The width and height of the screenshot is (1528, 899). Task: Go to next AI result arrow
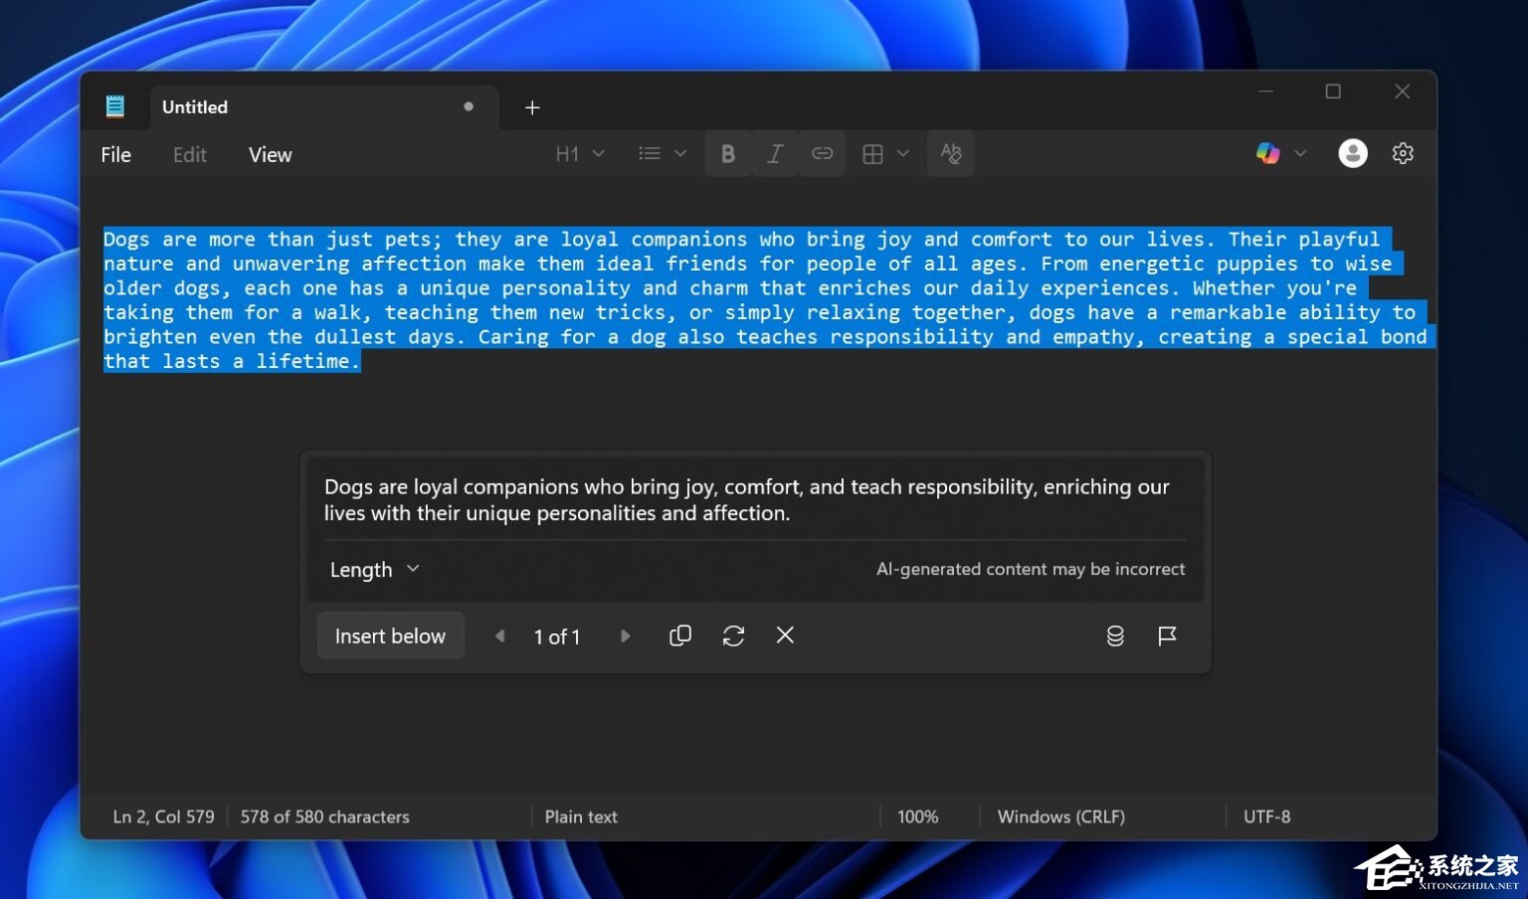[x=626, y=635]
